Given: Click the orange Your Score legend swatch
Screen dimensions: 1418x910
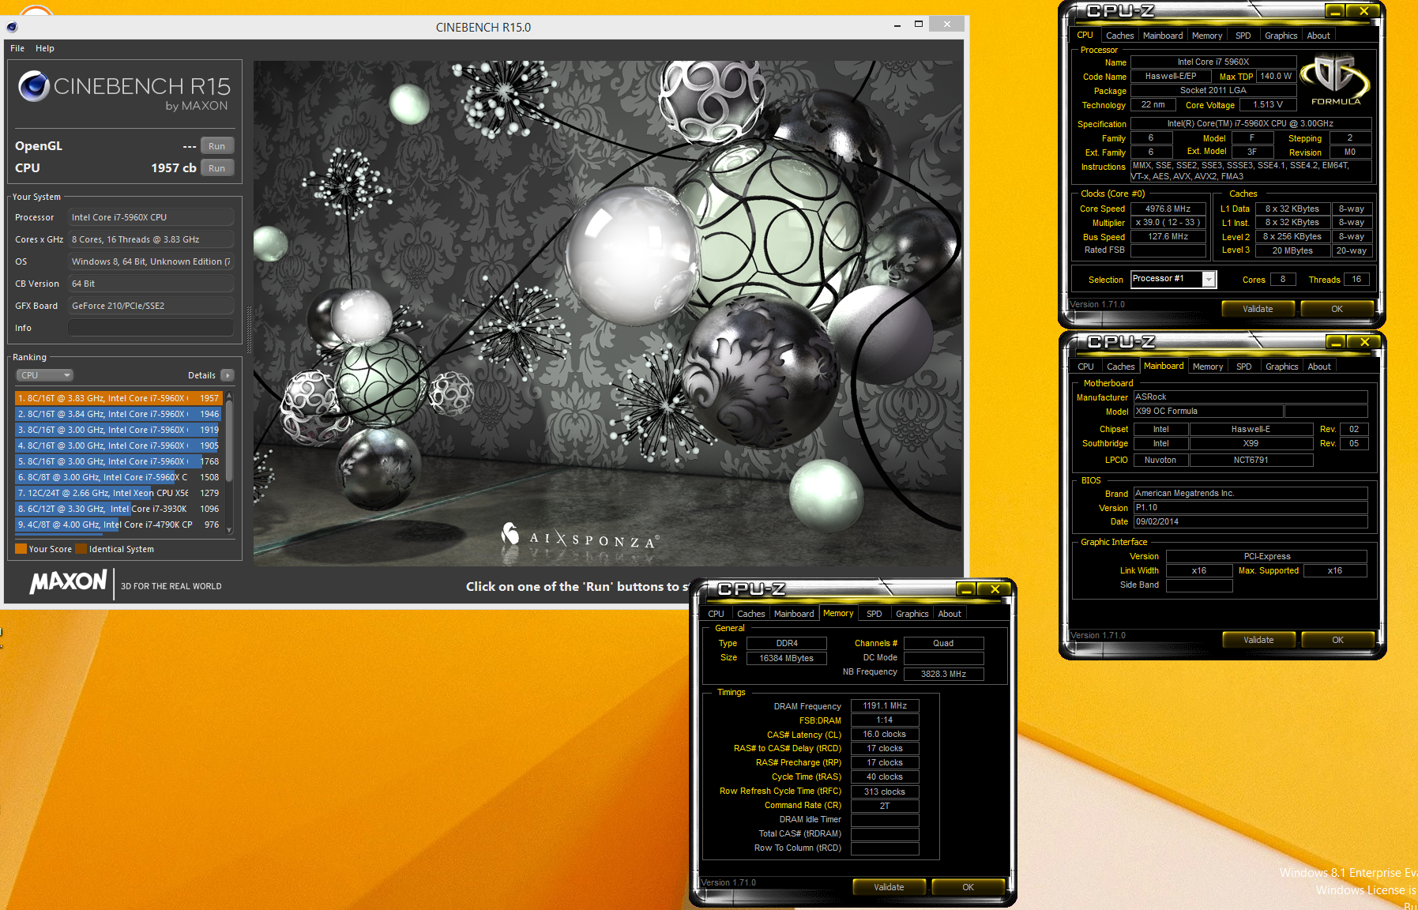Looking at the screenshot, I should (21, 549).
